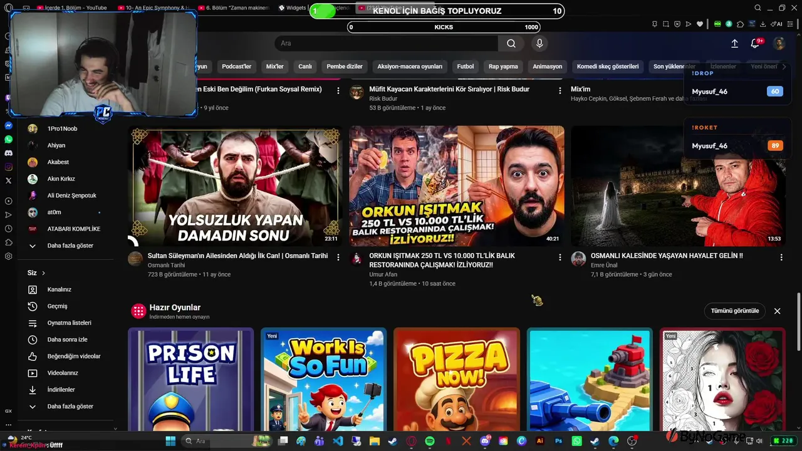
Task: Select the Komedi skeç gösterileri chip
Action: click(608, 66)
